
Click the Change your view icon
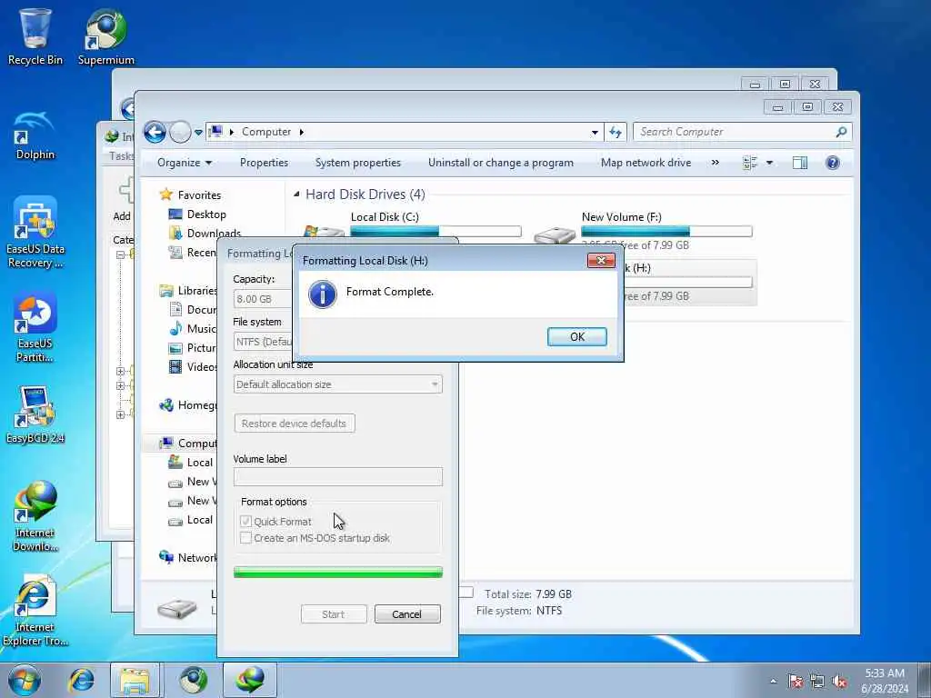click(750, 163)
